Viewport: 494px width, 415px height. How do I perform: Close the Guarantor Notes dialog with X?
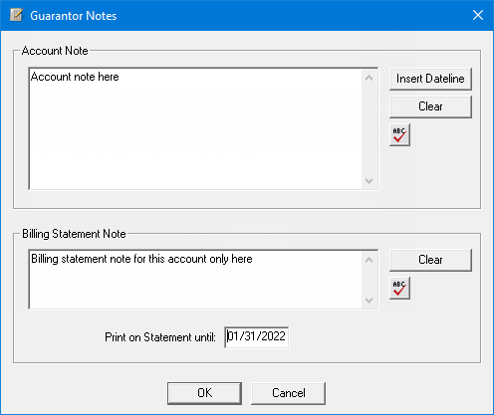[478, 15]
